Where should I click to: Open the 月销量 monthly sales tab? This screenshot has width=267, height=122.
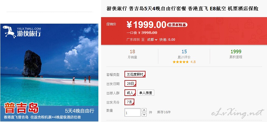point(132,54)
